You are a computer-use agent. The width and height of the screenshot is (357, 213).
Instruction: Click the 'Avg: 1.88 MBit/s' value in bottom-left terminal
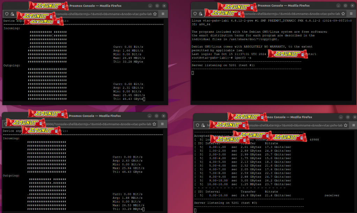coord(128,198)
